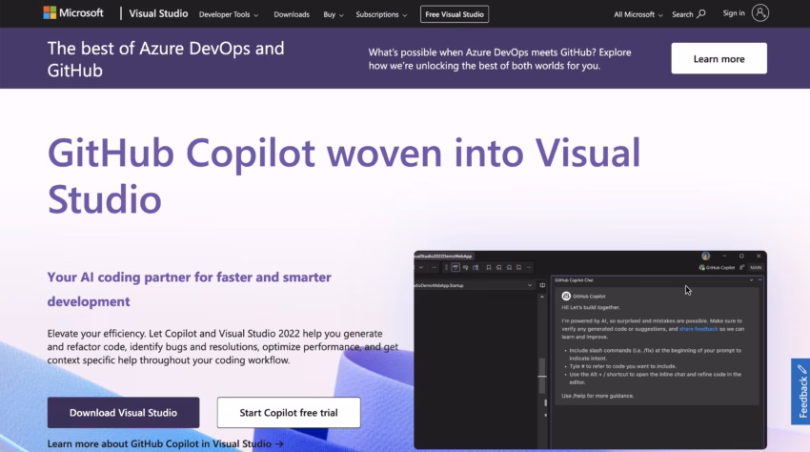Open Learn more about GitHub Copilot link
Screen dimensions: 810x452
(x=165, y=443)
